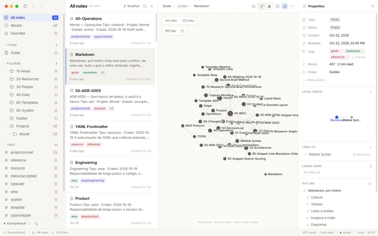Switch to edit mode pencil icon
The image size is (378, 236).
pyautogui.click(x=262, y=6)
